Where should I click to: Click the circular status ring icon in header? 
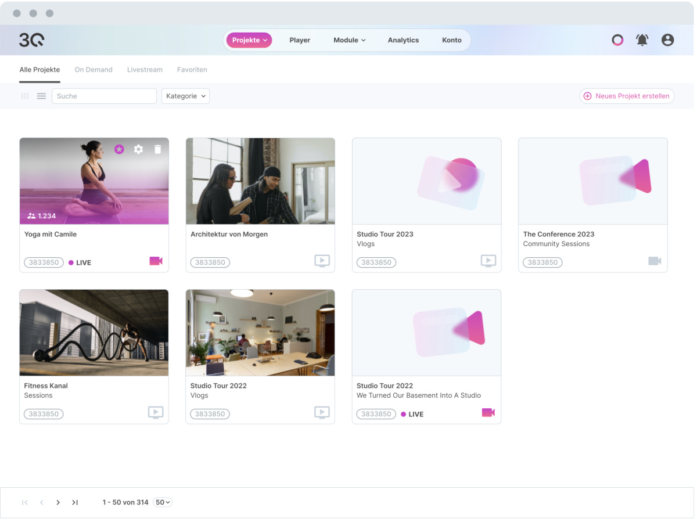[617, 40]
